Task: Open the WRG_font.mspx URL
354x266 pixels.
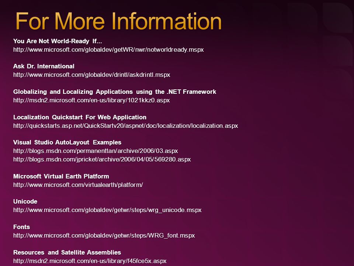Action: (x=104, y=235)
